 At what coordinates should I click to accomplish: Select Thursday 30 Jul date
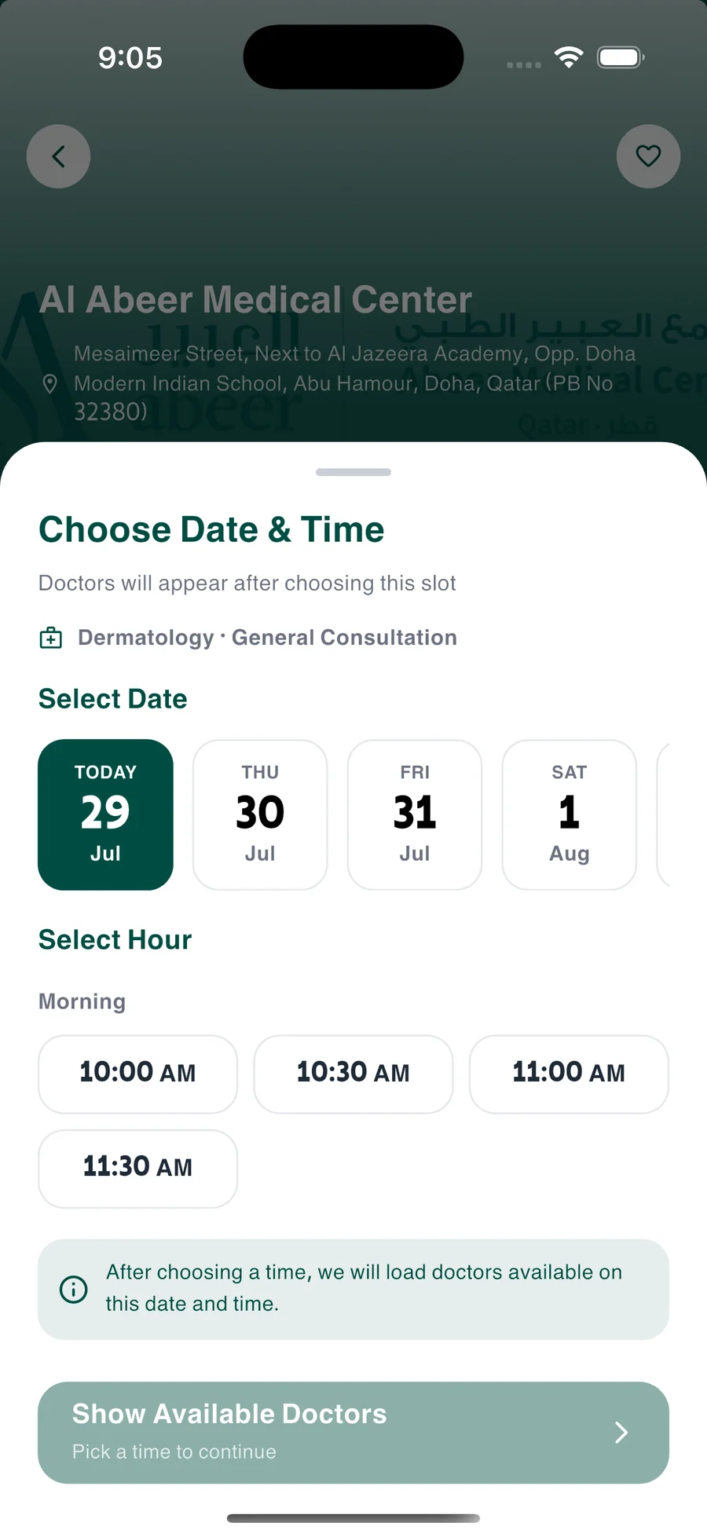pyautogui.click(x=260, y=814)
